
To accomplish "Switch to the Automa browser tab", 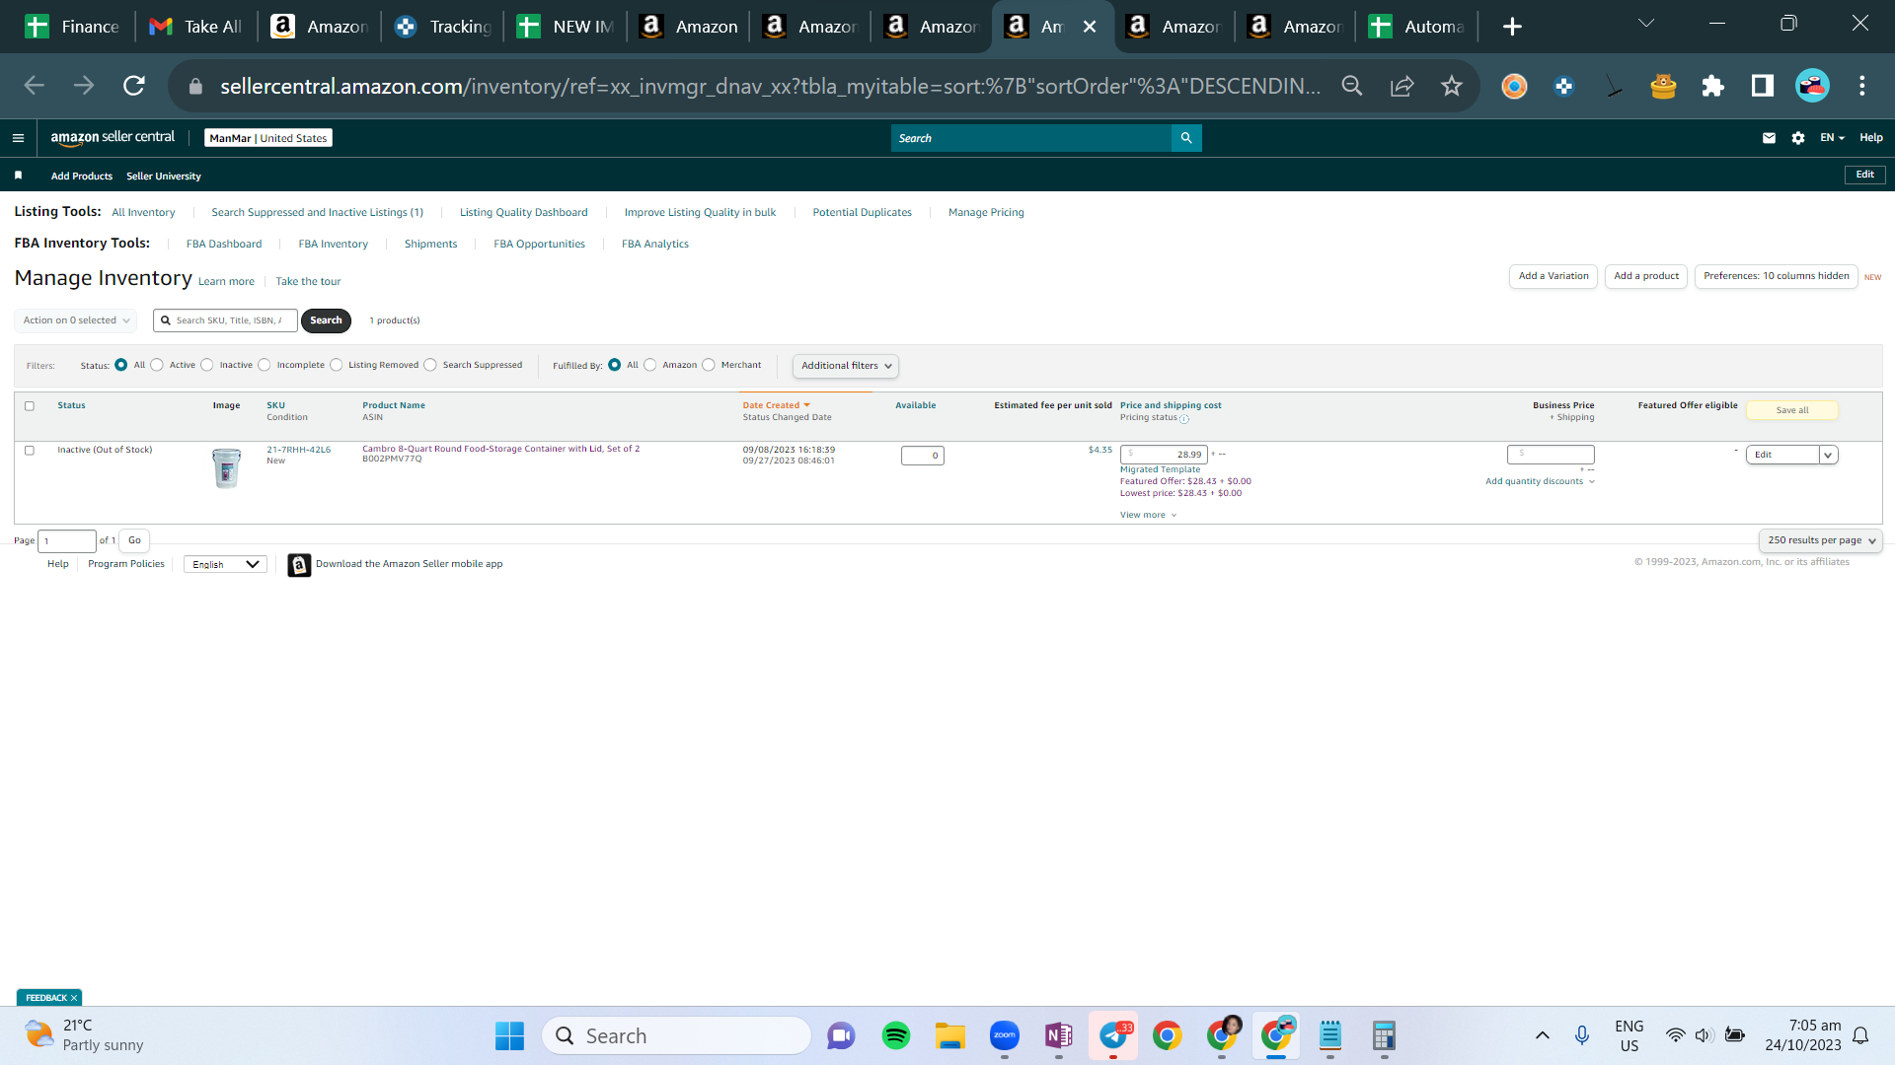I will click(1416, 27).
